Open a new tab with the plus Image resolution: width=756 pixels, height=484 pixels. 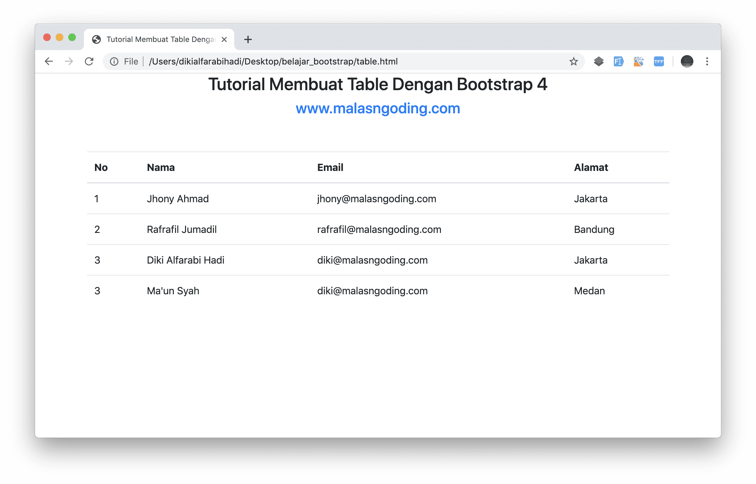[x=248, y=39]
